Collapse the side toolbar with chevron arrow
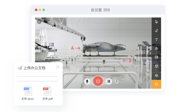 pyautogui.click(x=150, y=54)
